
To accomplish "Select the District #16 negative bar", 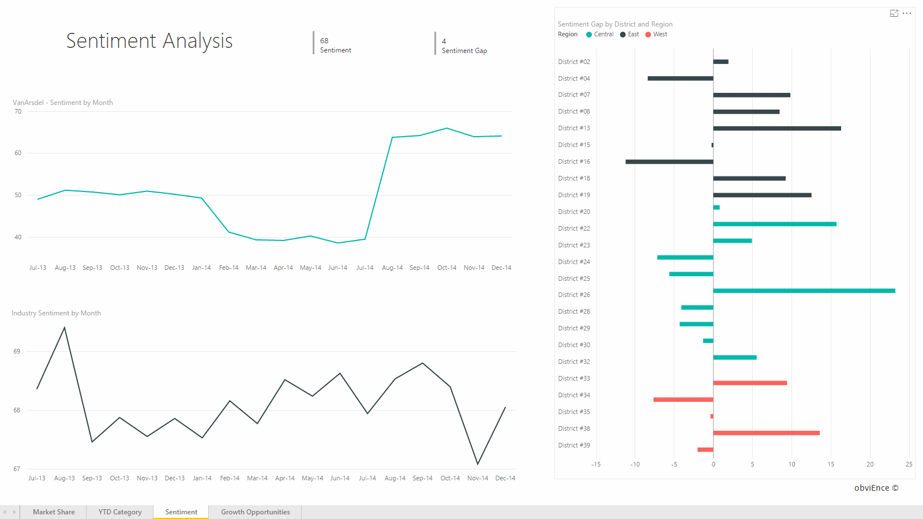I will [669, 161].
